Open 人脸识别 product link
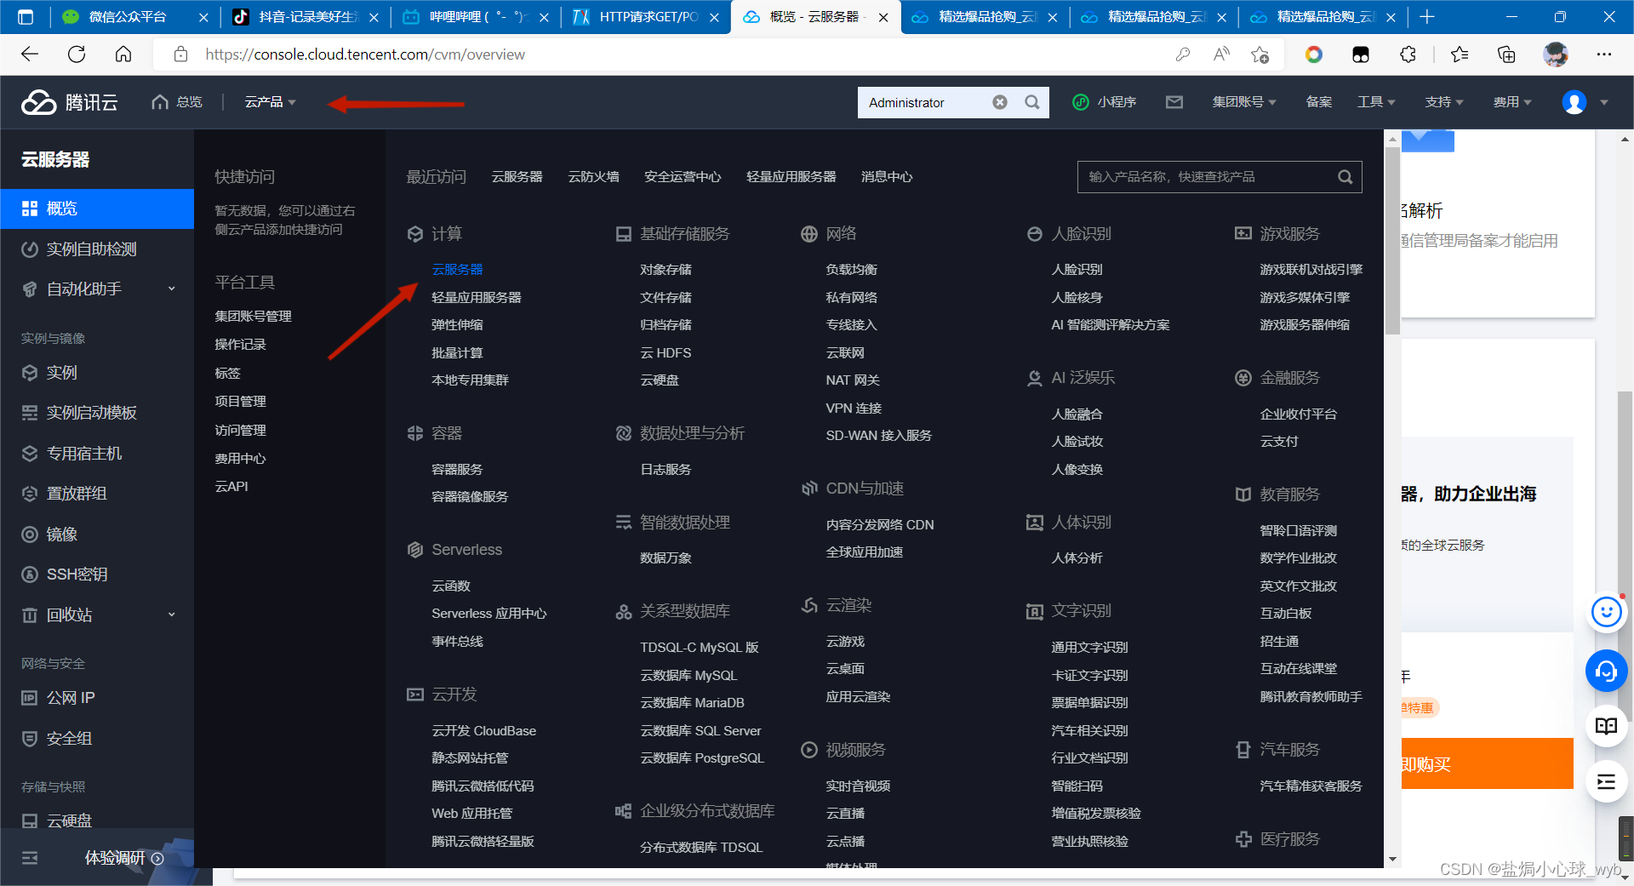The height and width of the screenshot is (886, 1634). click(x=1077, y=270)
